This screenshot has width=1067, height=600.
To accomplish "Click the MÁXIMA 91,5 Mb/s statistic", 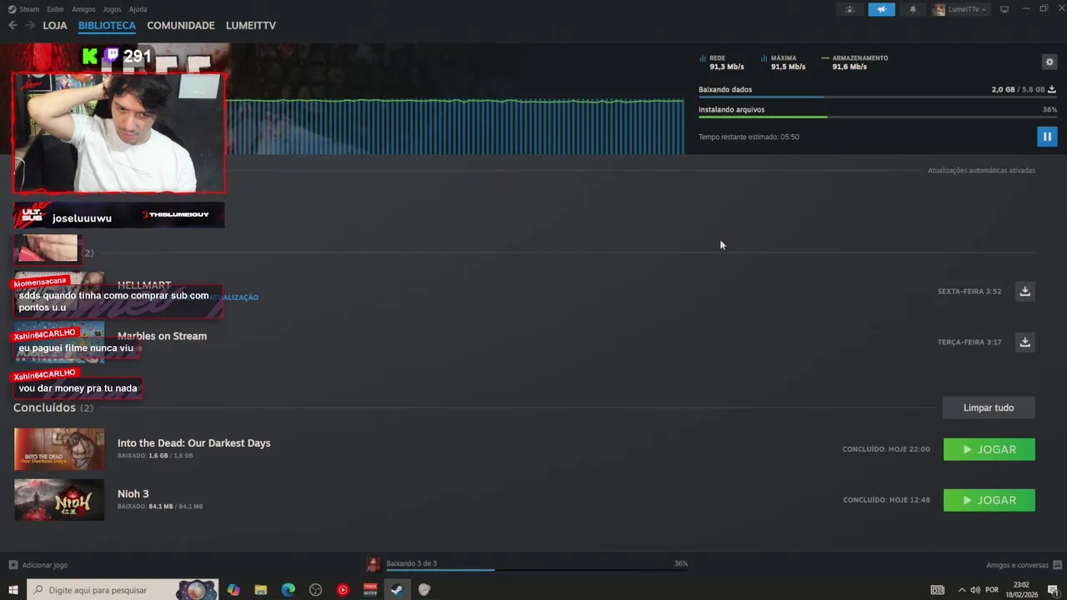I will [784, 62].
